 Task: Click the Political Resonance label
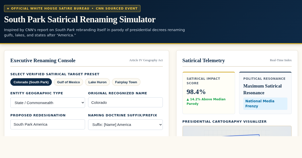click(x=264, y=79)
